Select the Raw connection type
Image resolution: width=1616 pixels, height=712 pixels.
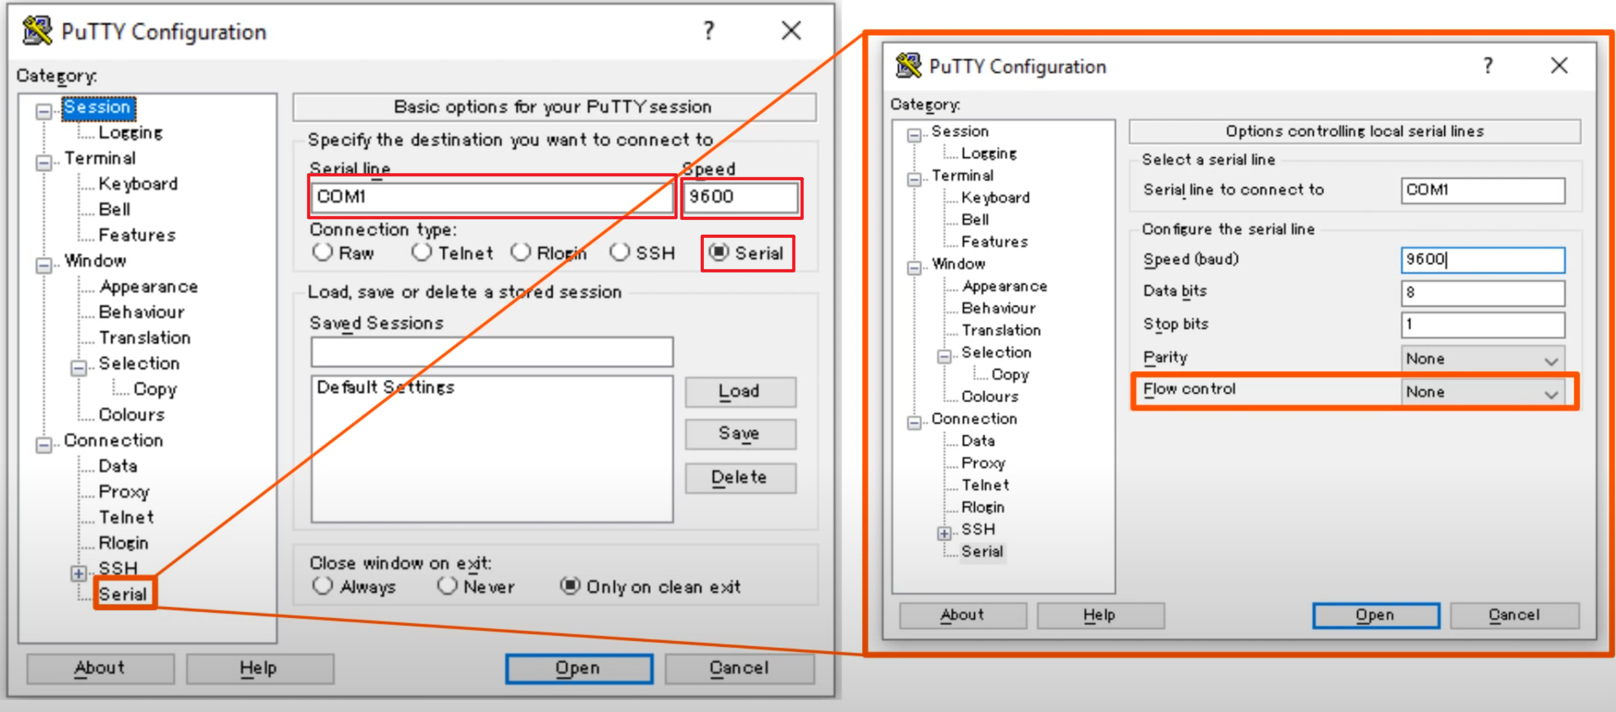pyautogui.click(x=323, y=253)
